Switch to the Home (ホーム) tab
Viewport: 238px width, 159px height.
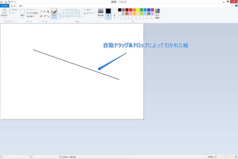[x=13, y=6]
